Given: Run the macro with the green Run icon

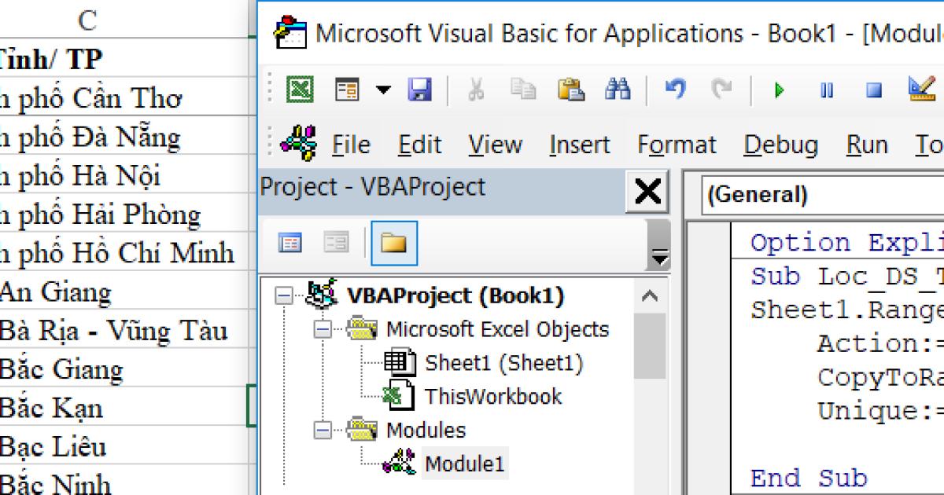Looking at the screenshot, I should coord(779,89).
